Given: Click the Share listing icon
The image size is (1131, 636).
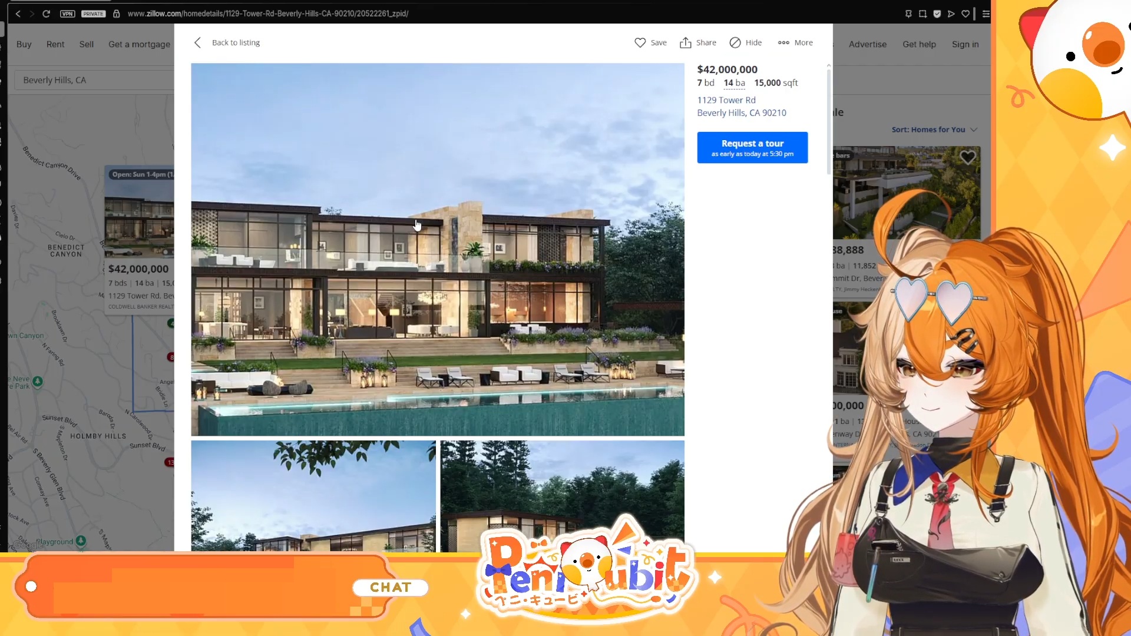Looking at the screenshot, I should (685, 42).
